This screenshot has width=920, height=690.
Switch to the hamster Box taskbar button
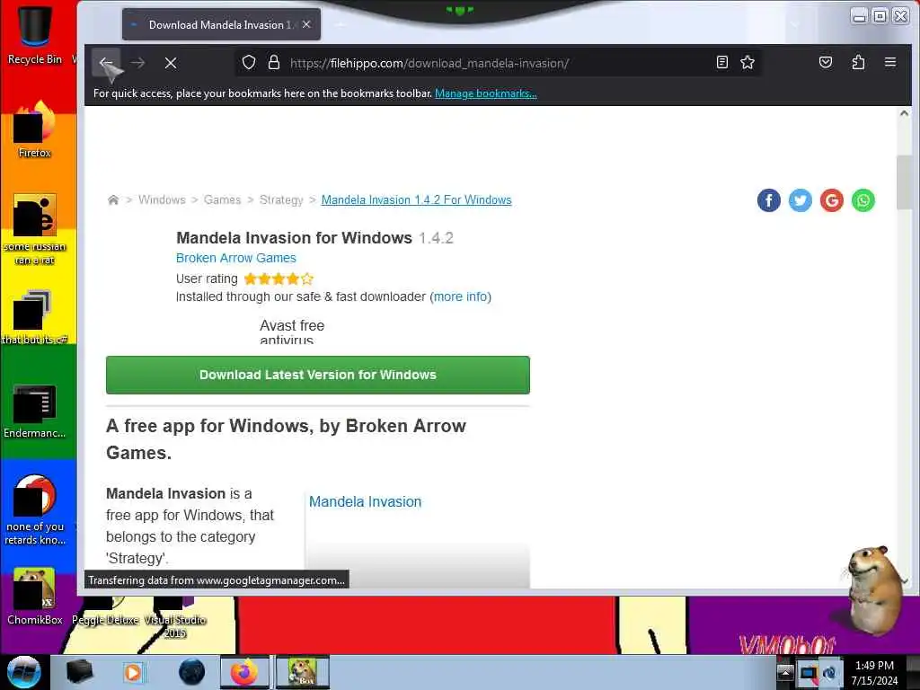coord(303,672)
